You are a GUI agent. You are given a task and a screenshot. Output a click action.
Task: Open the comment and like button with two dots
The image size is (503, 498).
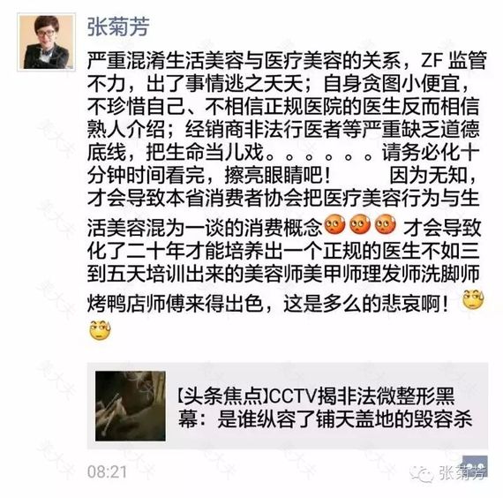[476, 466]
